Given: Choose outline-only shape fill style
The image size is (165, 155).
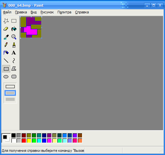Looking at the screenshot, I should [x=10, y=87].
